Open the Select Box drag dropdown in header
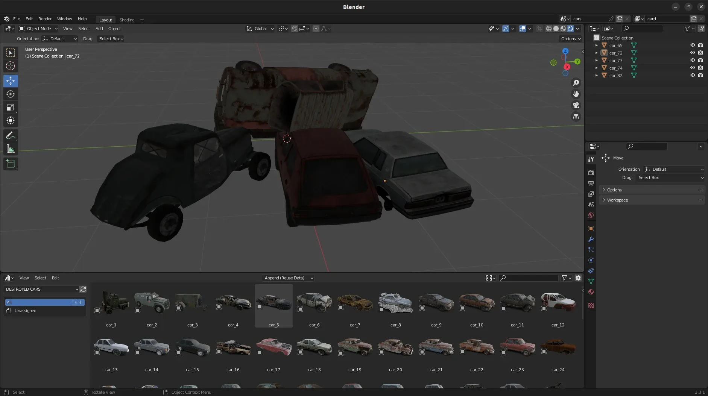 (111, 39)
